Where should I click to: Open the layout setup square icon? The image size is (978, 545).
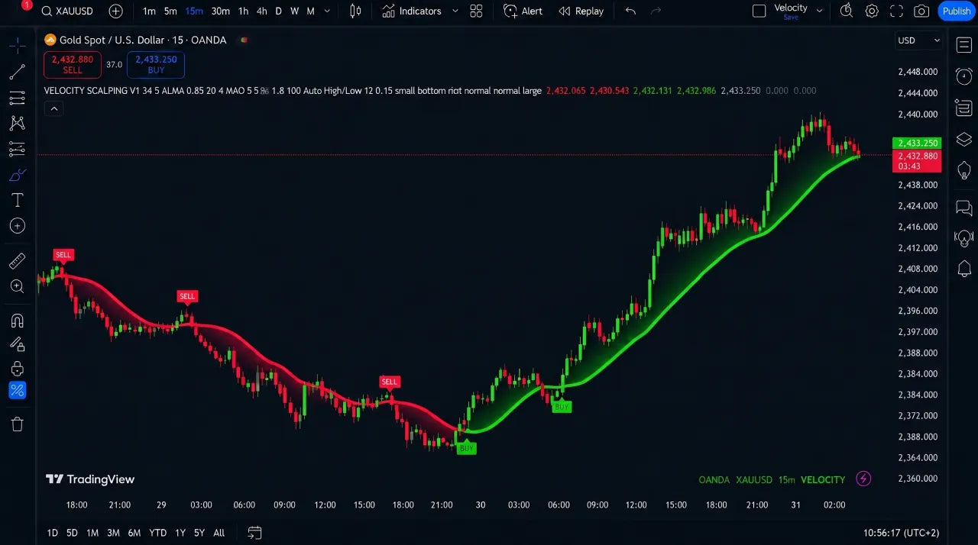tap(759, 11)
